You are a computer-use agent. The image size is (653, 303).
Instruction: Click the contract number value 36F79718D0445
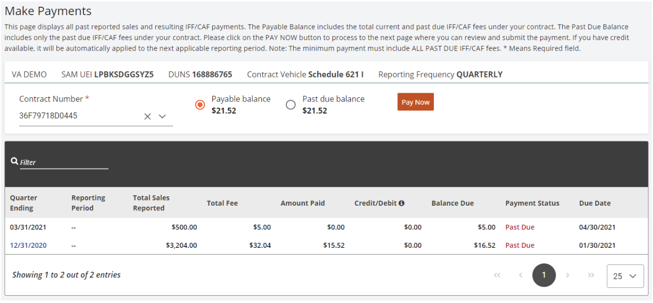[48, 116]
